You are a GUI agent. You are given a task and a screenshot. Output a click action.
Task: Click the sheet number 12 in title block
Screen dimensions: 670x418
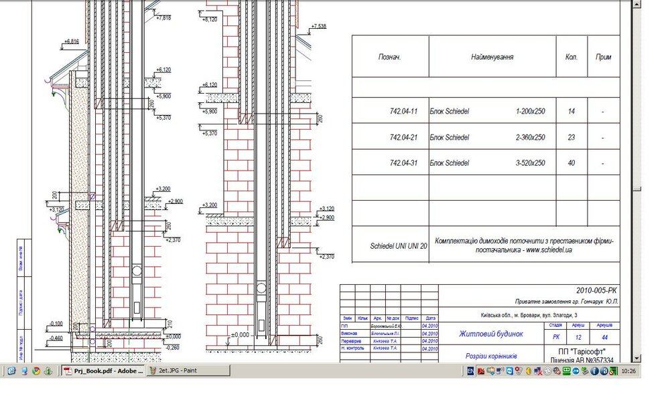click(578, 337)
